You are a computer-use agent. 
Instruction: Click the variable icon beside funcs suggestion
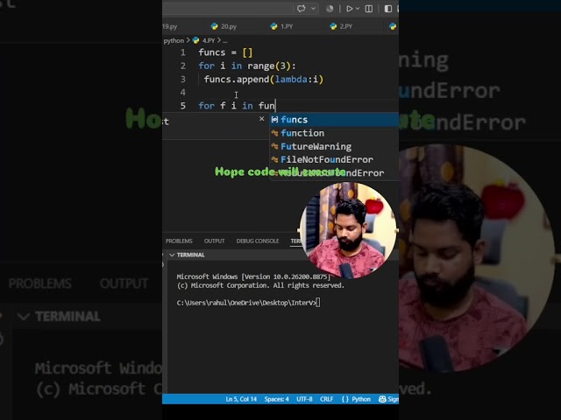pyautogui.click(x=274, y=120)
